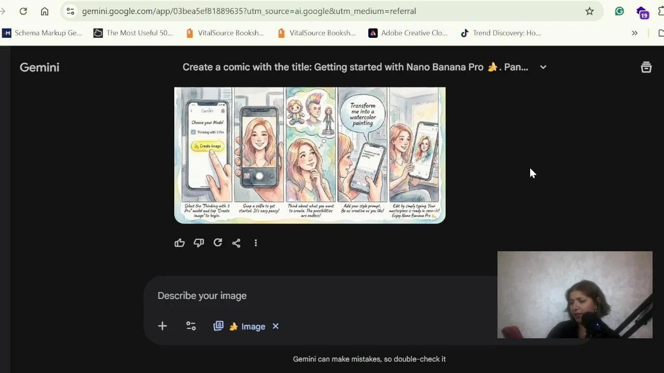The width and height of the screenshot is (664, 373).
Task: Give thumbs down to the response
Action: click(x=199, y=242)
